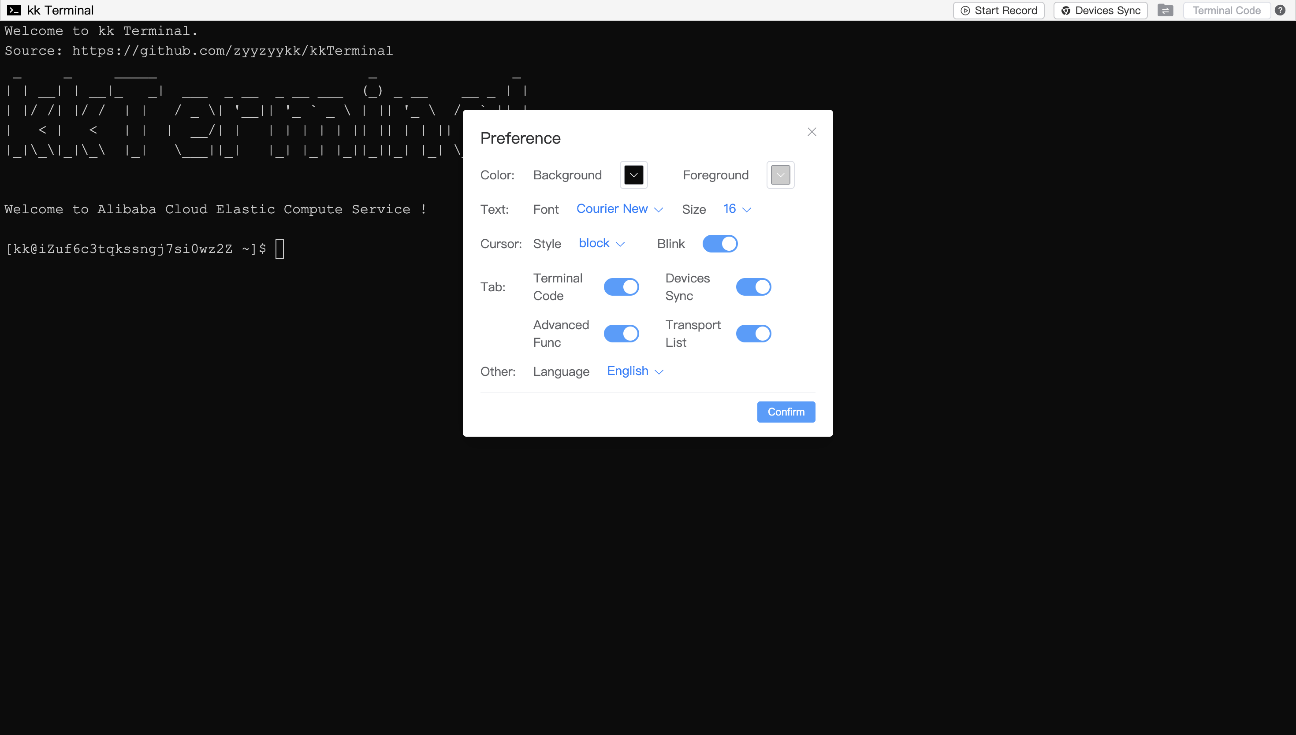Click the Devices Sync button
The height and width of the screenshot is (735, 1296).
(x=1100, y=11)
